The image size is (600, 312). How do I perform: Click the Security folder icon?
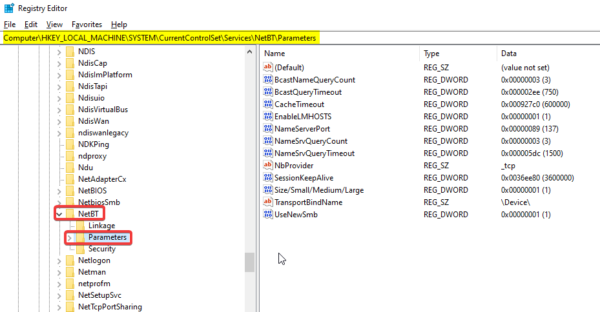click(x=80, y=249)
